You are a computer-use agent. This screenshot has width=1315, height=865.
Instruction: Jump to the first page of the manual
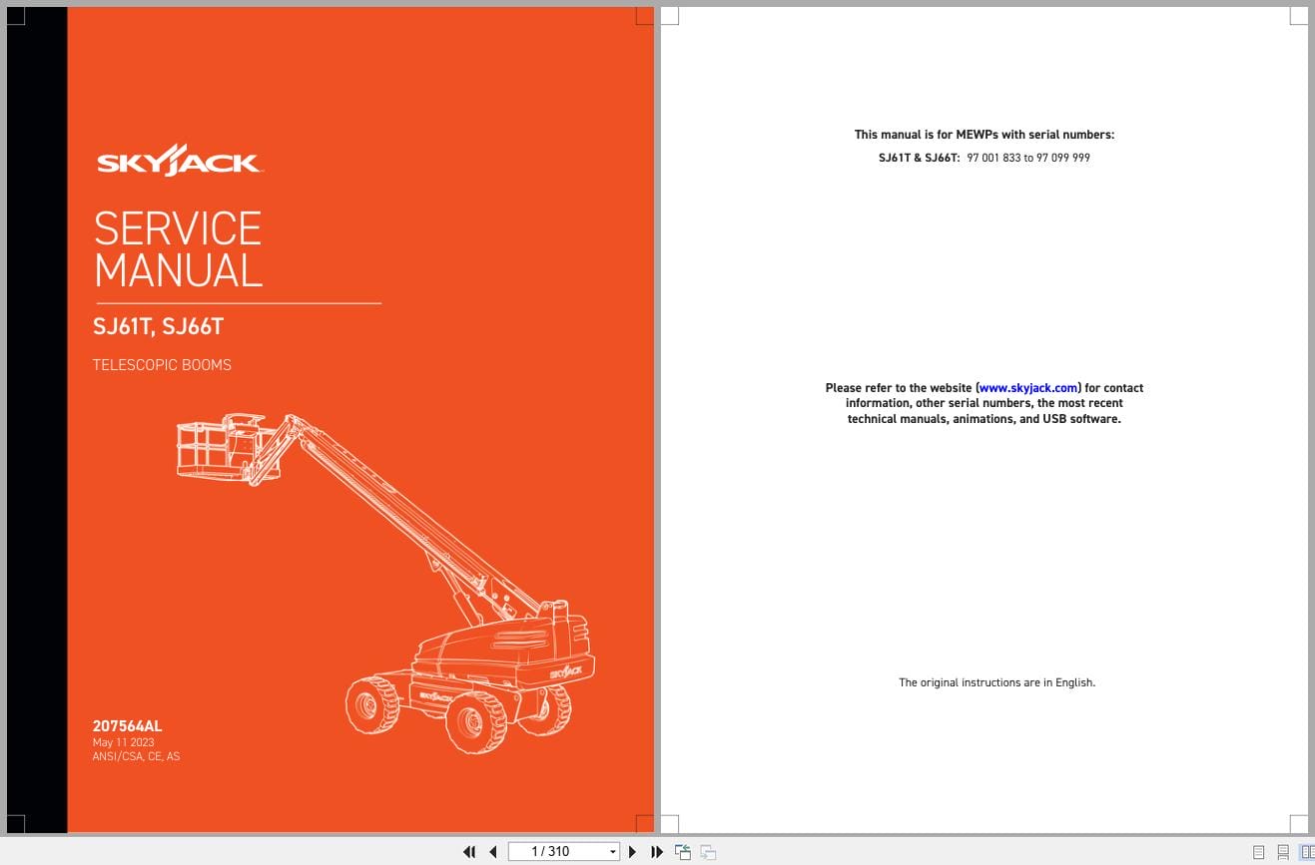(x=468, y=851)
